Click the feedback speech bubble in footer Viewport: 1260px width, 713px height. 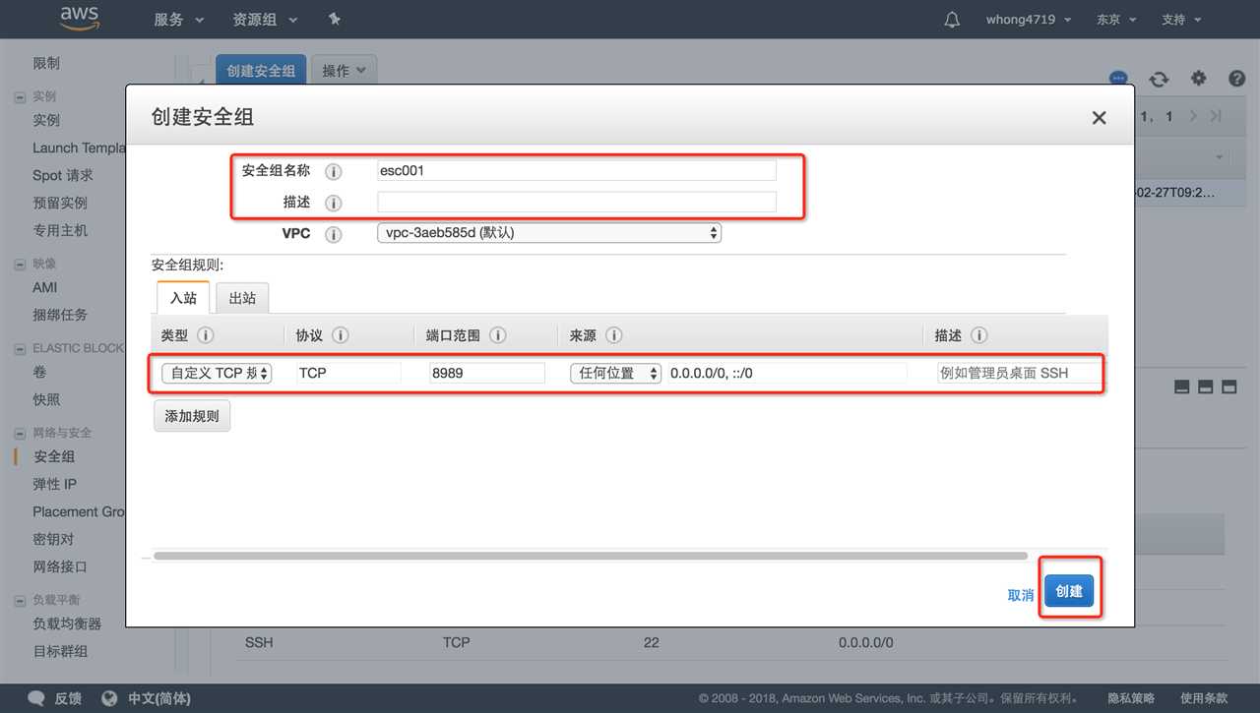pos(36,698)
